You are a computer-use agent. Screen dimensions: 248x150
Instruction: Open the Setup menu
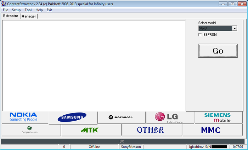(16, 10)
